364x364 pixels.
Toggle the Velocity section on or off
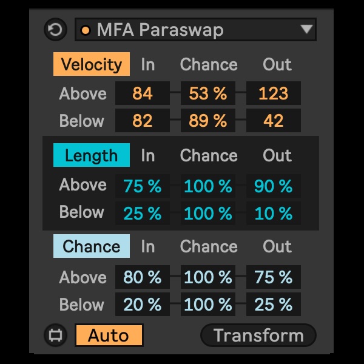click(x=92, y=64)
